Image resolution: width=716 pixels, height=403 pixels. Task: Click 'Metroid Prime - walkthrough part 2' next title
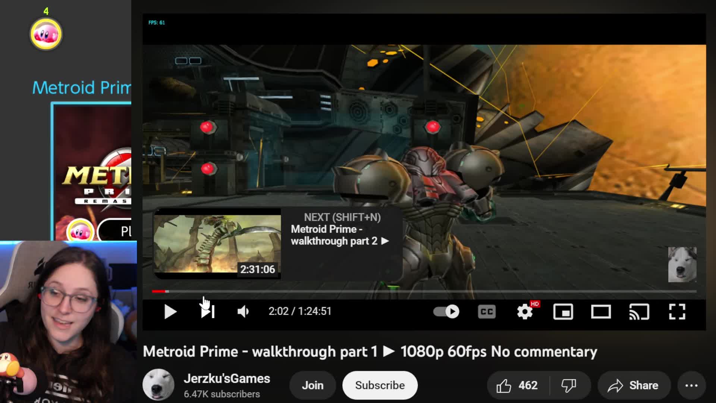coord(340,235)
